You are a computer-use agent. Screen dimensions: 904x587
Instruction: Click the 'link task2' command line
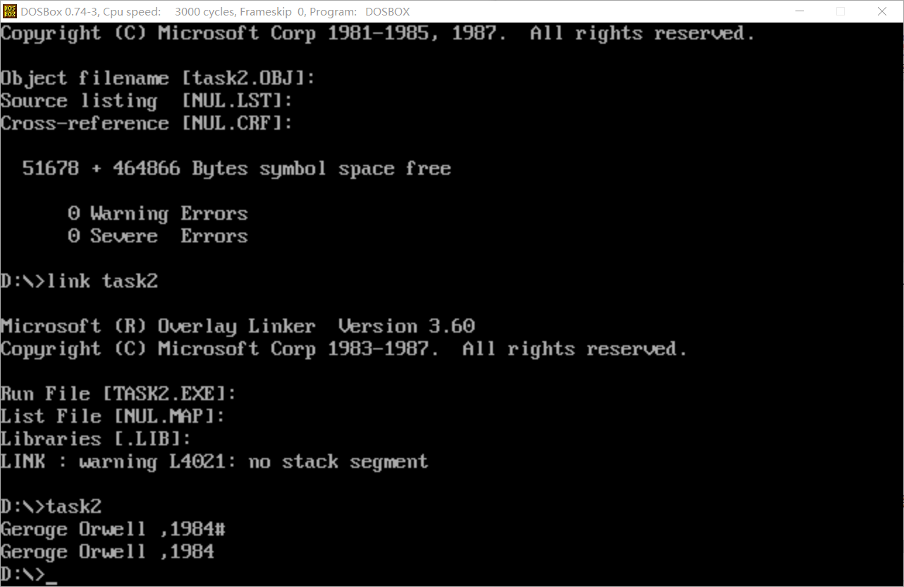pyautogui.click(x=79, y=282)
